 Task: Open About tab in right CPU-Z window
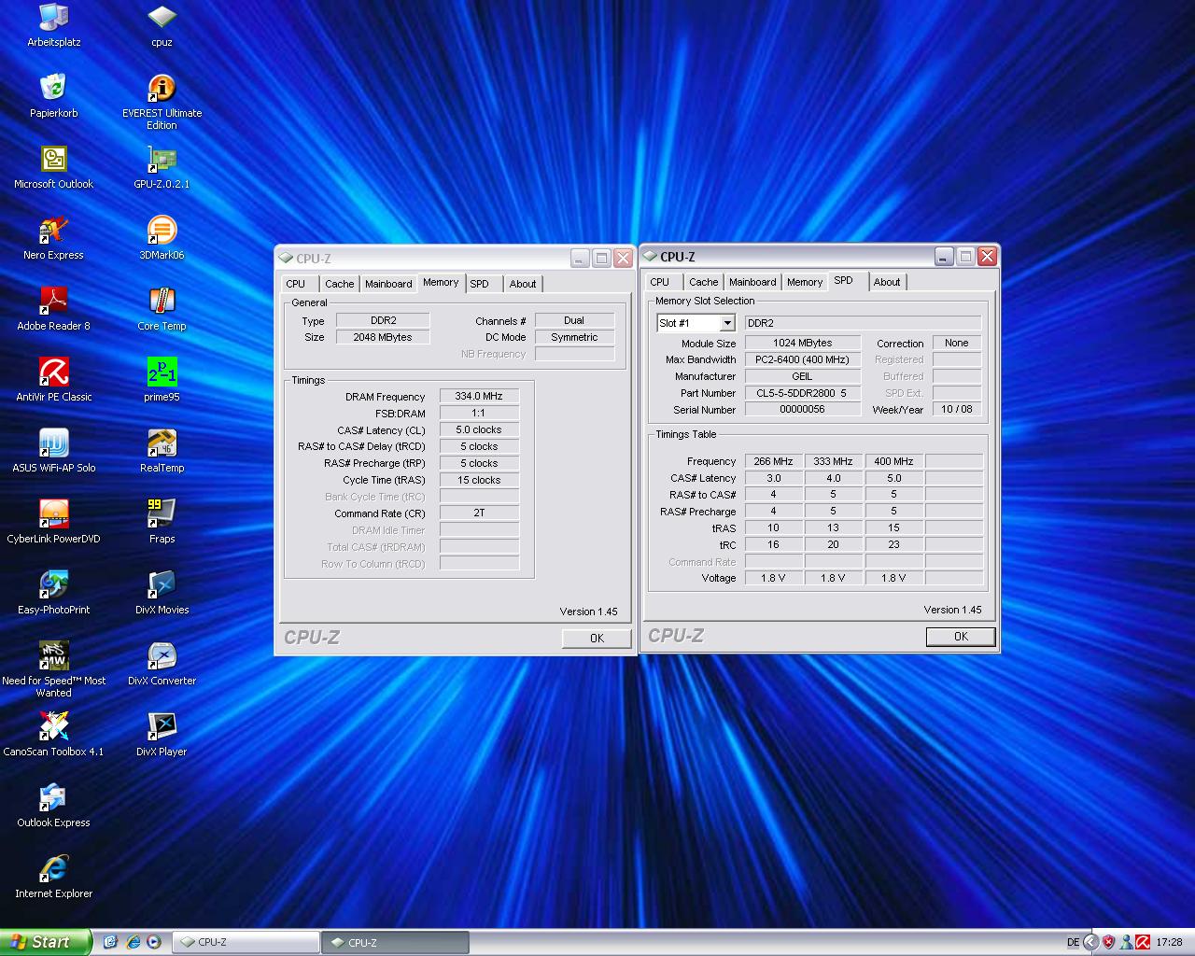[x=887, y=282]
